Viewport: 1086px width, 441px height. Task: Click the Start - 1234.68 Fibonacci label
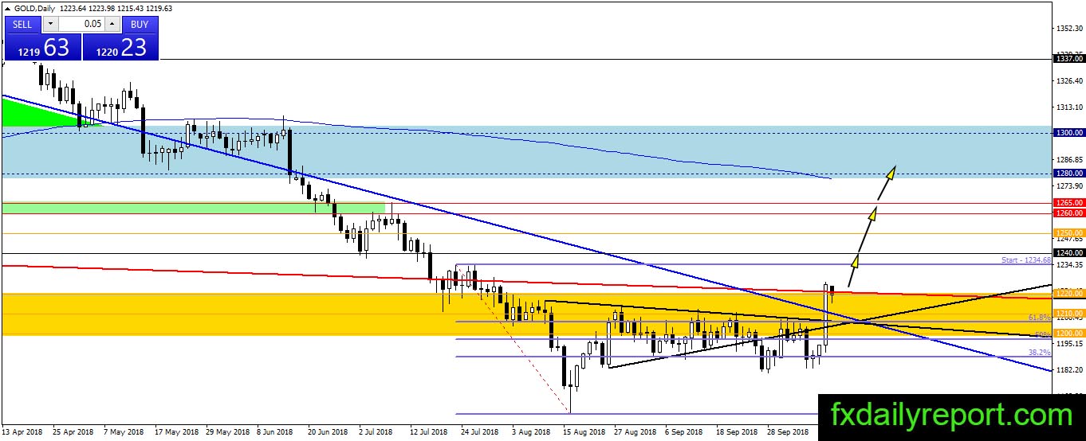pyautogui.click(x=1026, y=260)
